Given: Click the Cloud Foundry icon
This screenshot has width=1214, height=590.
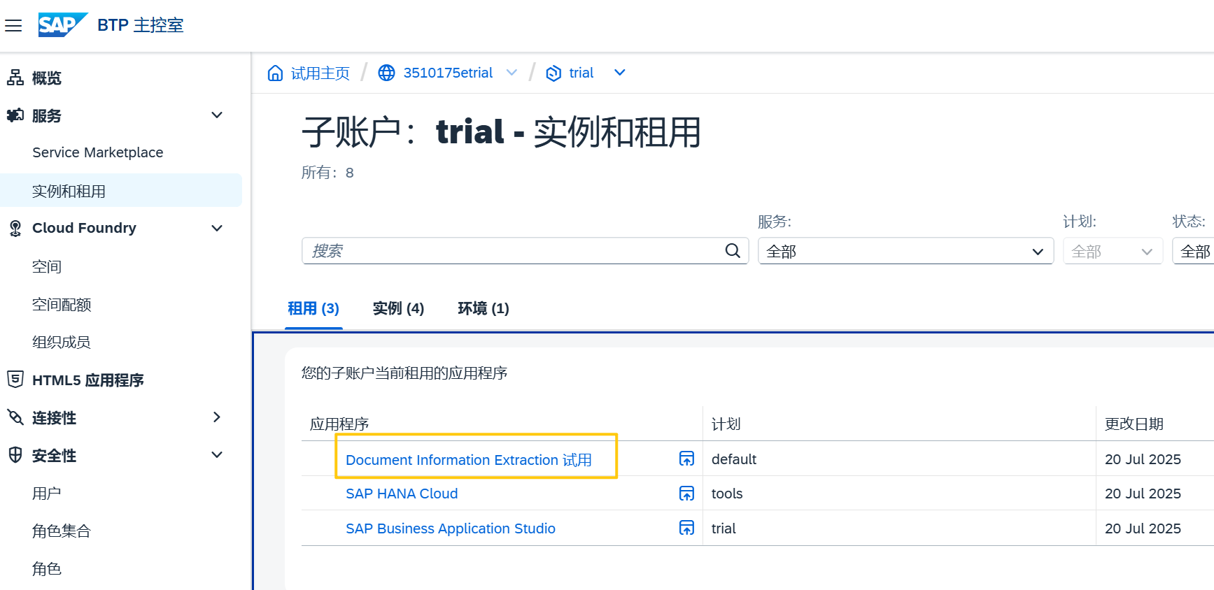Looking at the screenshot, I should pyautogui.click(x=15, y=229).
